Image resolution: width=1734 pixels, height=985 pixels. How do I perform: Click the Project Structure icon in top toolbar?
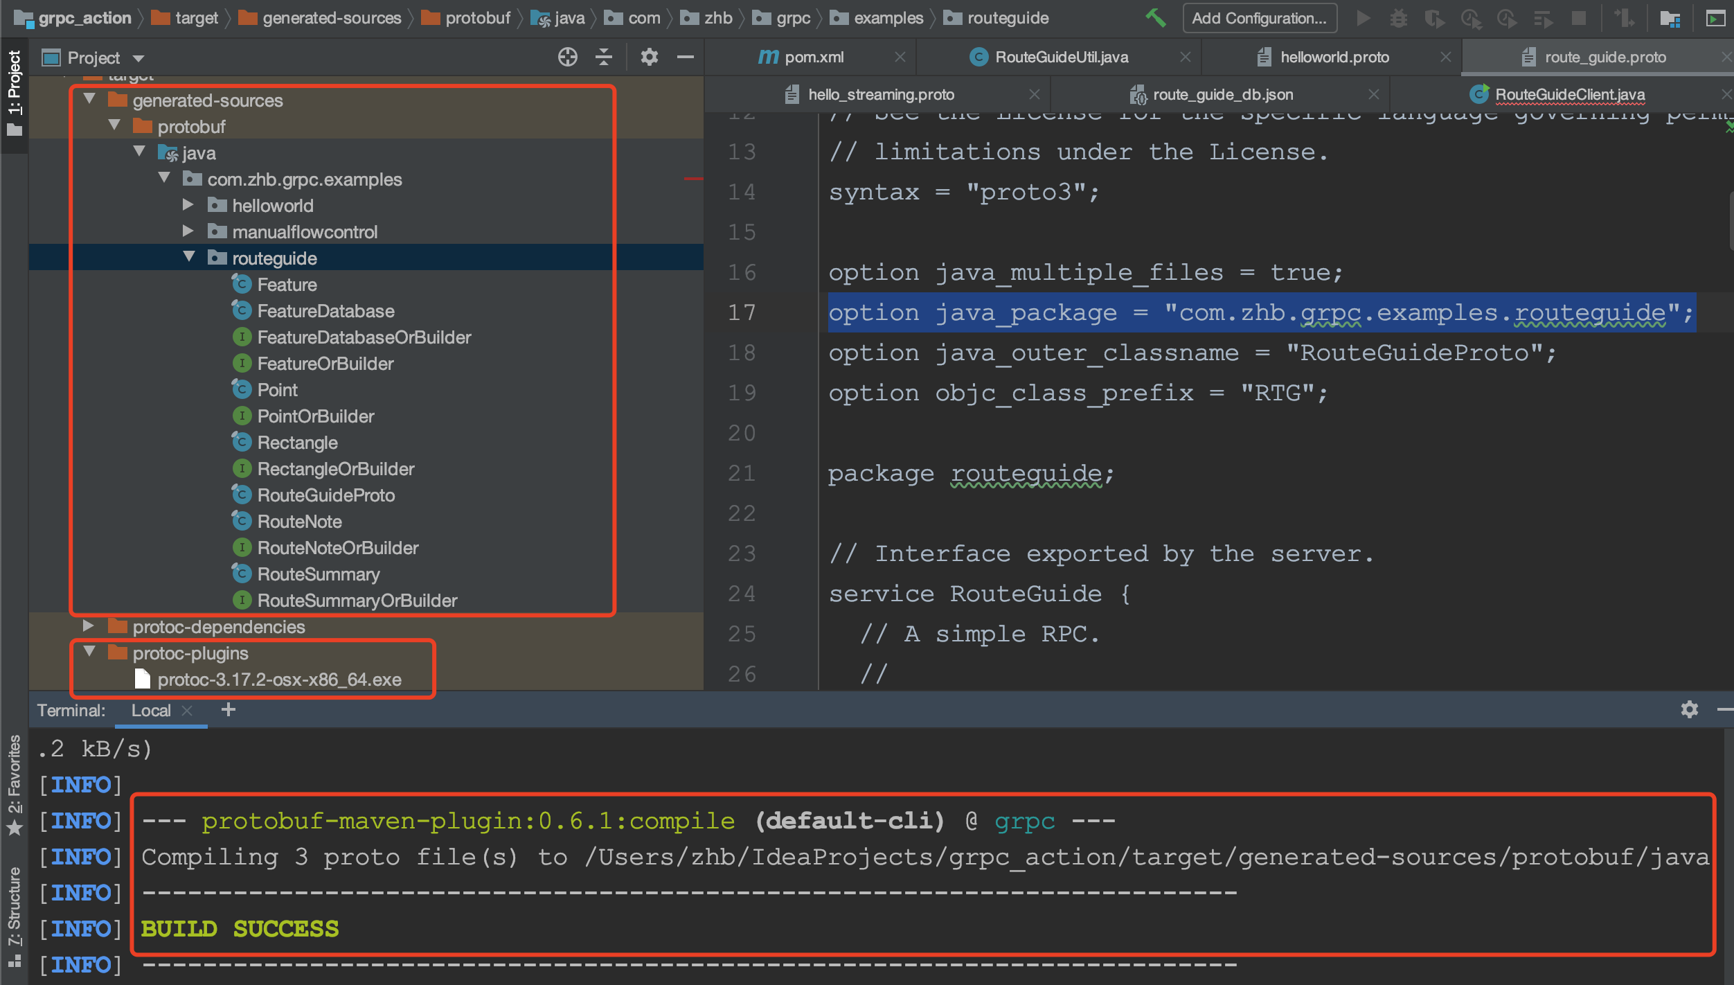1670,18
